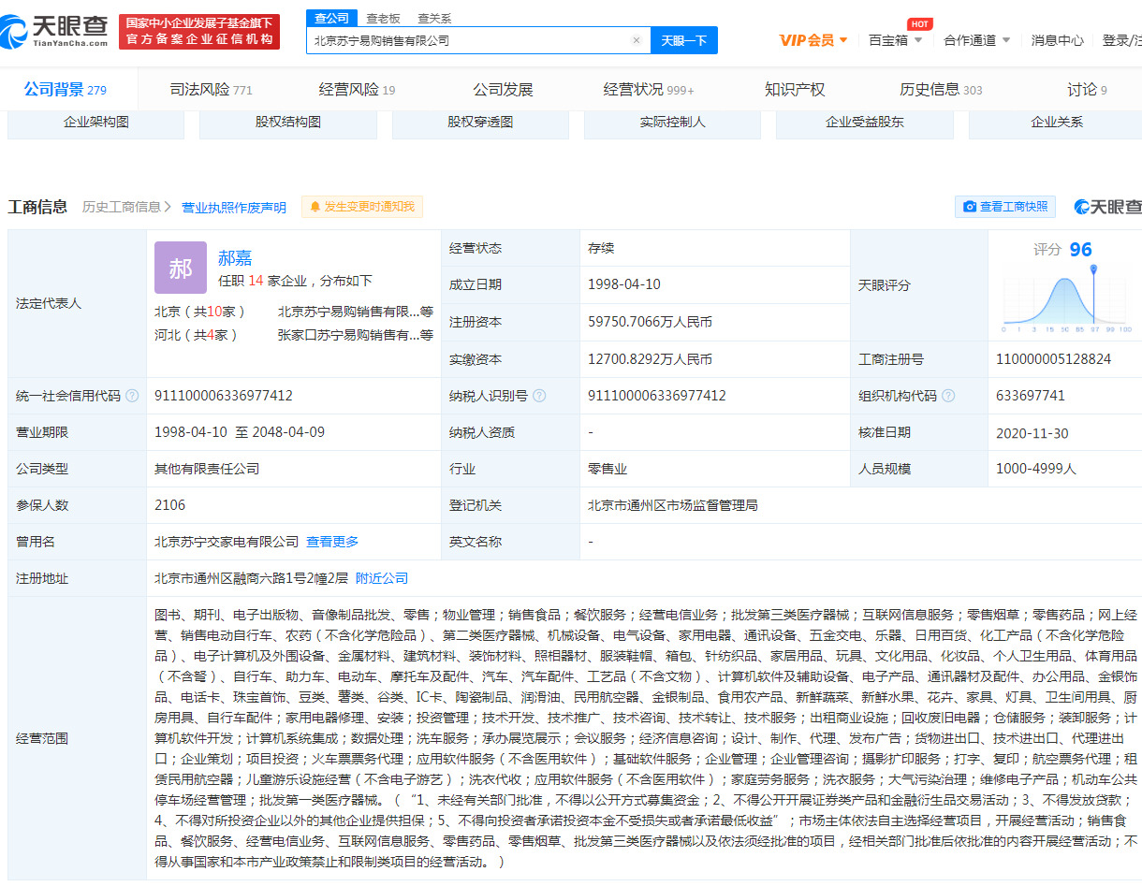Open the 实际控制人 section
The height and width of the screenshot is (886, 1142).
pyautogui.click(x=673, y=123)
